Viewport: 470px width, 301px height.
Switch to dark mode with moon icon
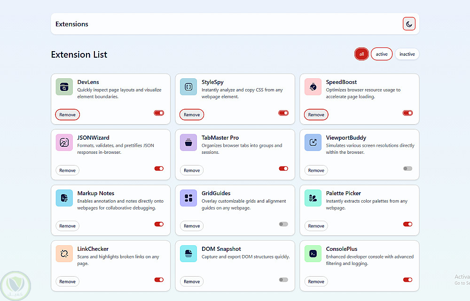pos(409,24)
